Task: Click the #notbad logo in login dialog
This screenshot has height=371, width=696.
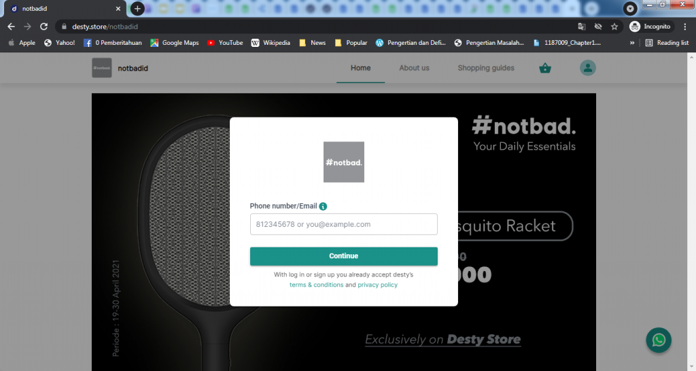Action: point(343,162)
